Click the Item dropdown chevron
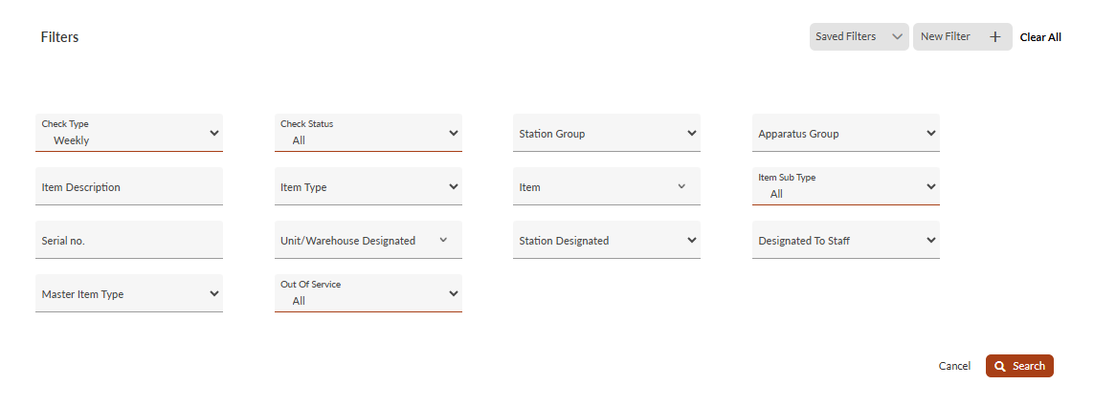 (x=681, y=186)
